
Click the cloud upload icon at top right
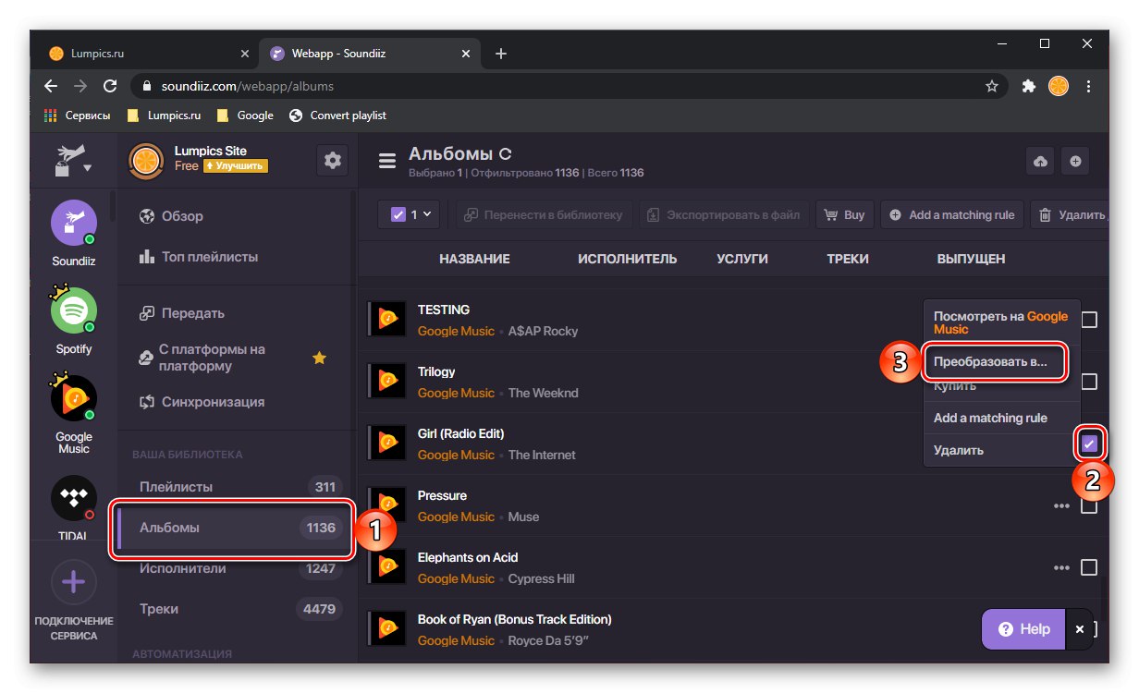click(1040, 161)
